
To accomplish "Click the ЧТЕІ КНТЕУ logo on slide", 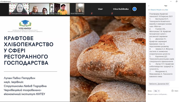I will coord(25,25).
